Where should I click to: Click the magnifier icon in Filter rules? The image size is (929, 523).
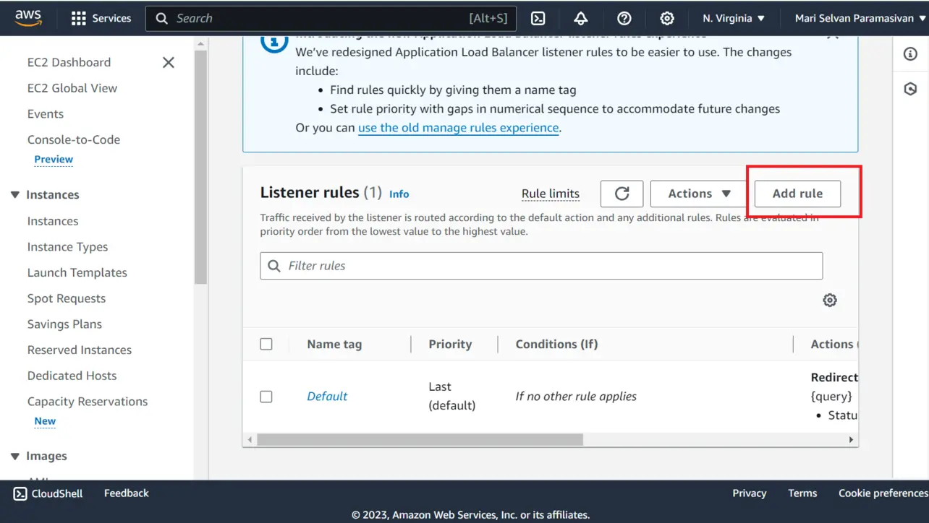[x=274, y=266]
